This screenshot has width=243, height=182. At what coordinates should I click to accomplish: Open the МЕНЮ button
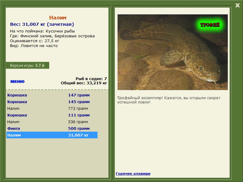click(x=17, y=82)
